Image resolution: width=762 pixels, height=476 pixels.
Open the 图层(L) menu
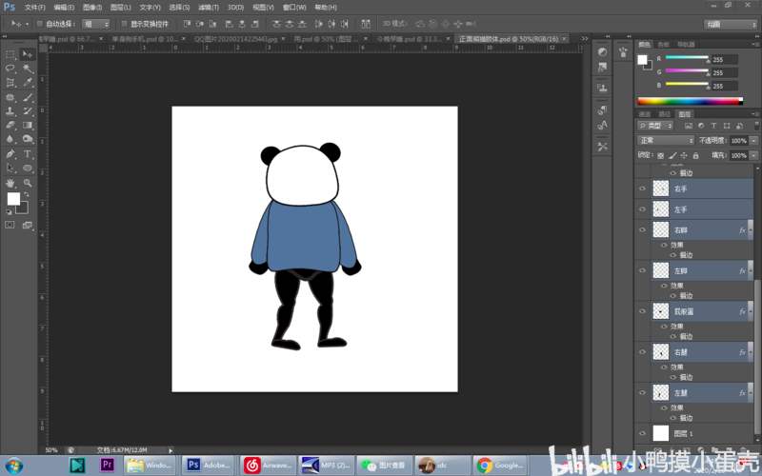(x=121, y=8)
